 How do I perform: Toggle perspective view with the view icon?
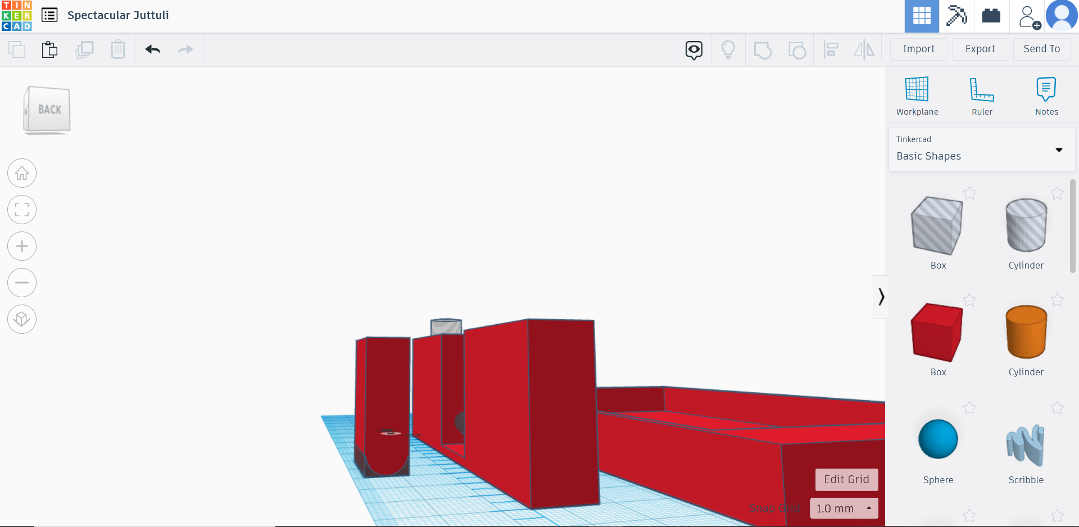click(21, 319)
